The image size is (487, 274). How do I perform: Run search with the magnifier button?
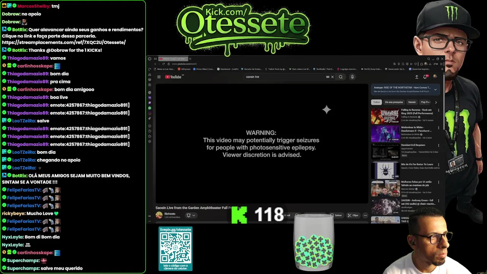click(x=341, y=77)
